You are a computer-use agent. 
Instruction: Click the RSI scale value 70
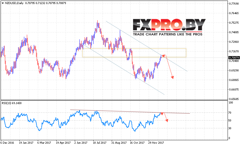click(x=230, y=113)
